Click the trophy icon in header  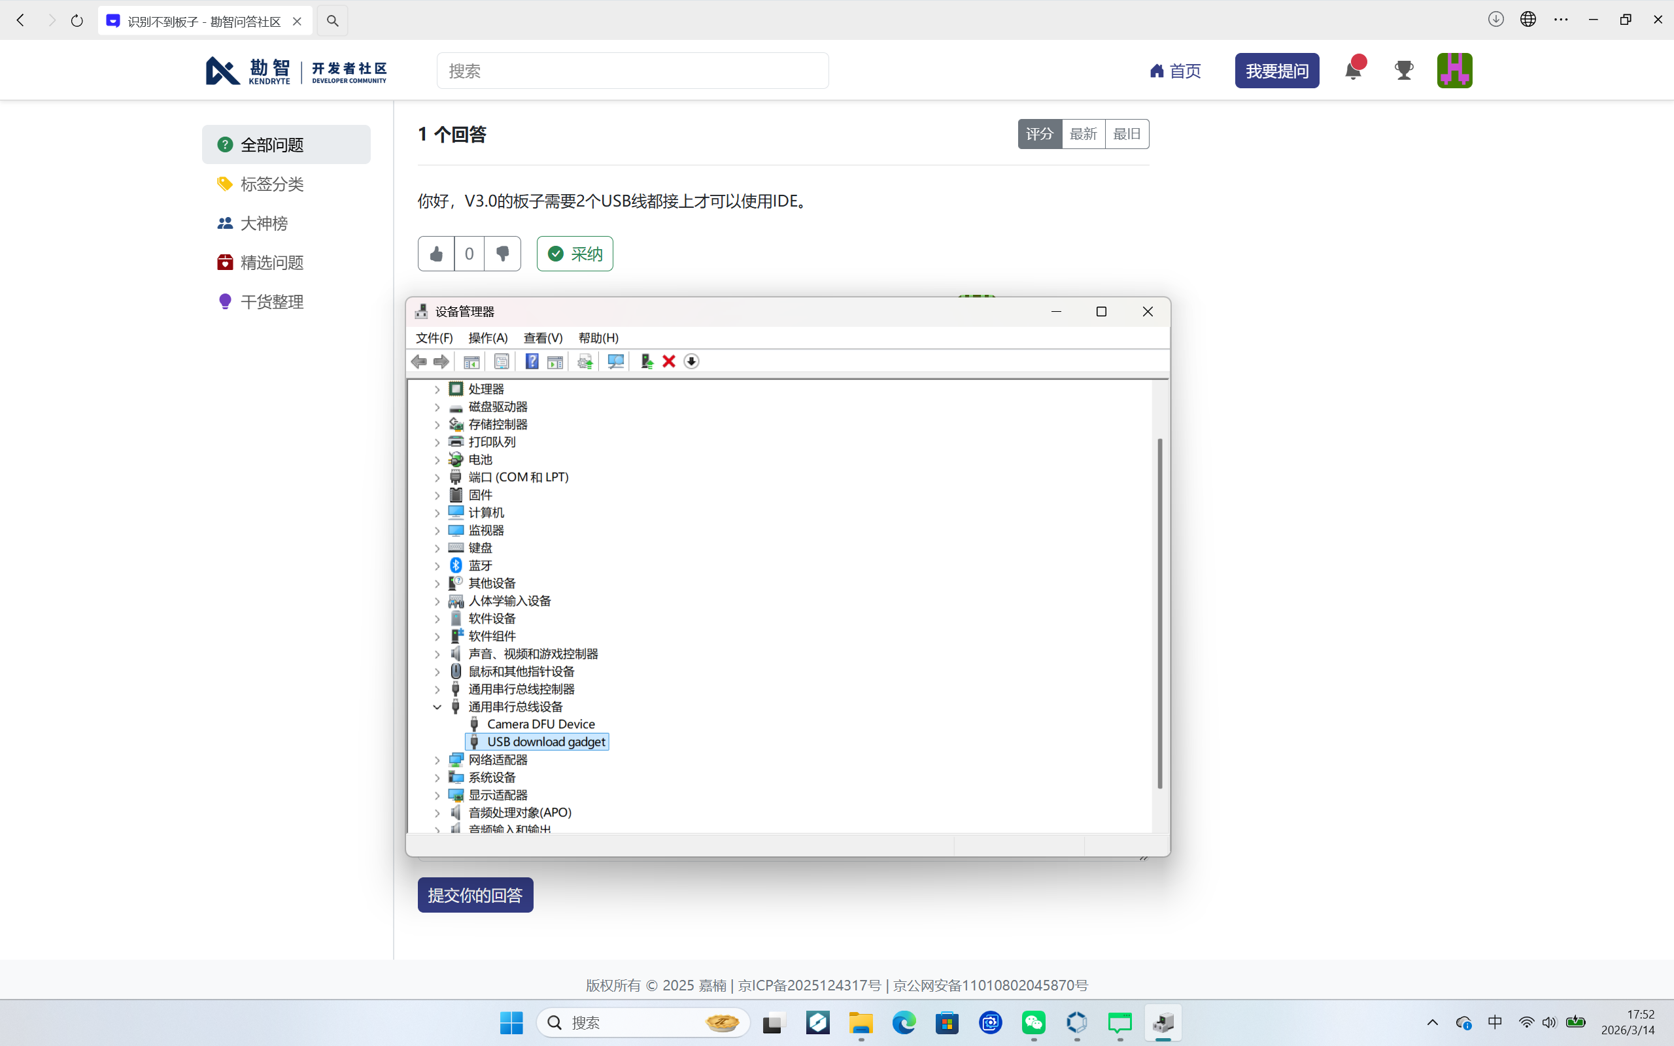pos(1403,71)
